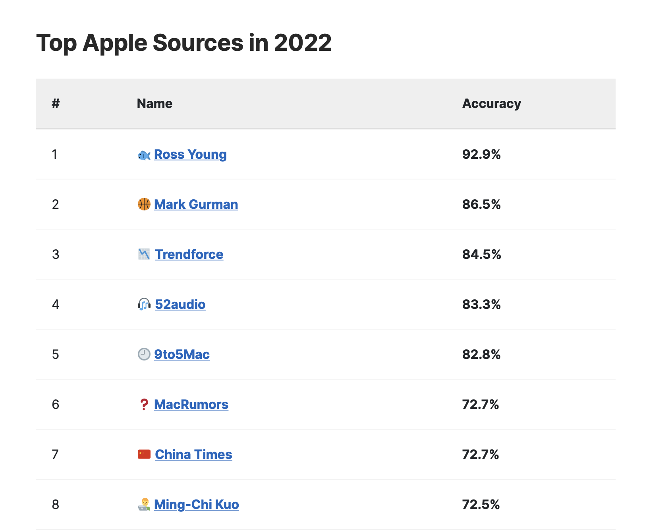
Task: Open the MacRumors link
Action: pyautogui.click(x=191, y=405)
